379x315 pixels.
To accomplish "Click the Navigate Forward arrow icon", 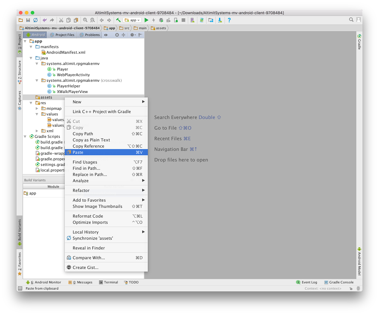I will tap(109, 20).
